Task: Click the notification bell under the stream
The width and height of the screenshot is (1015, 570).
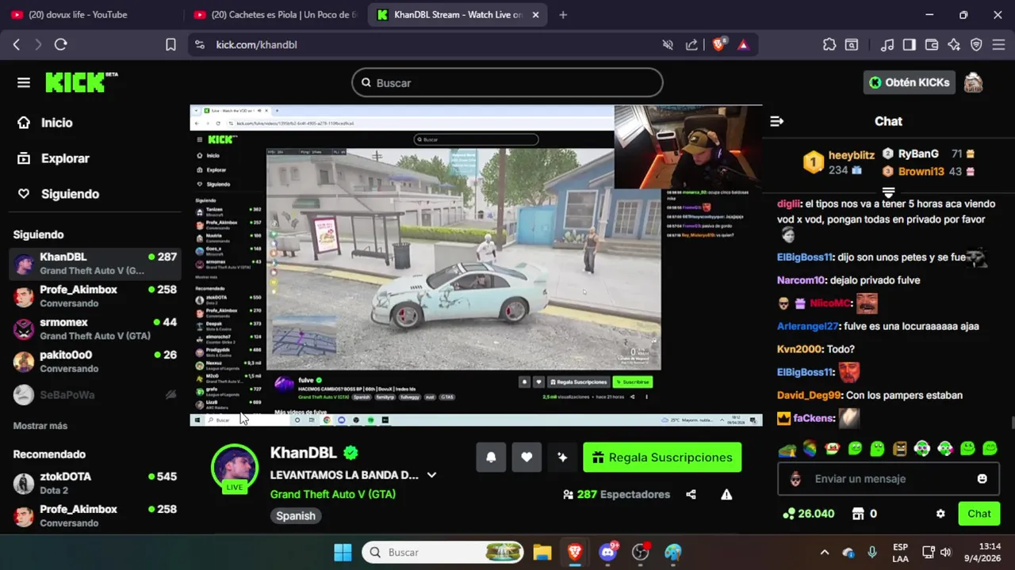Action: click(491, 458)
